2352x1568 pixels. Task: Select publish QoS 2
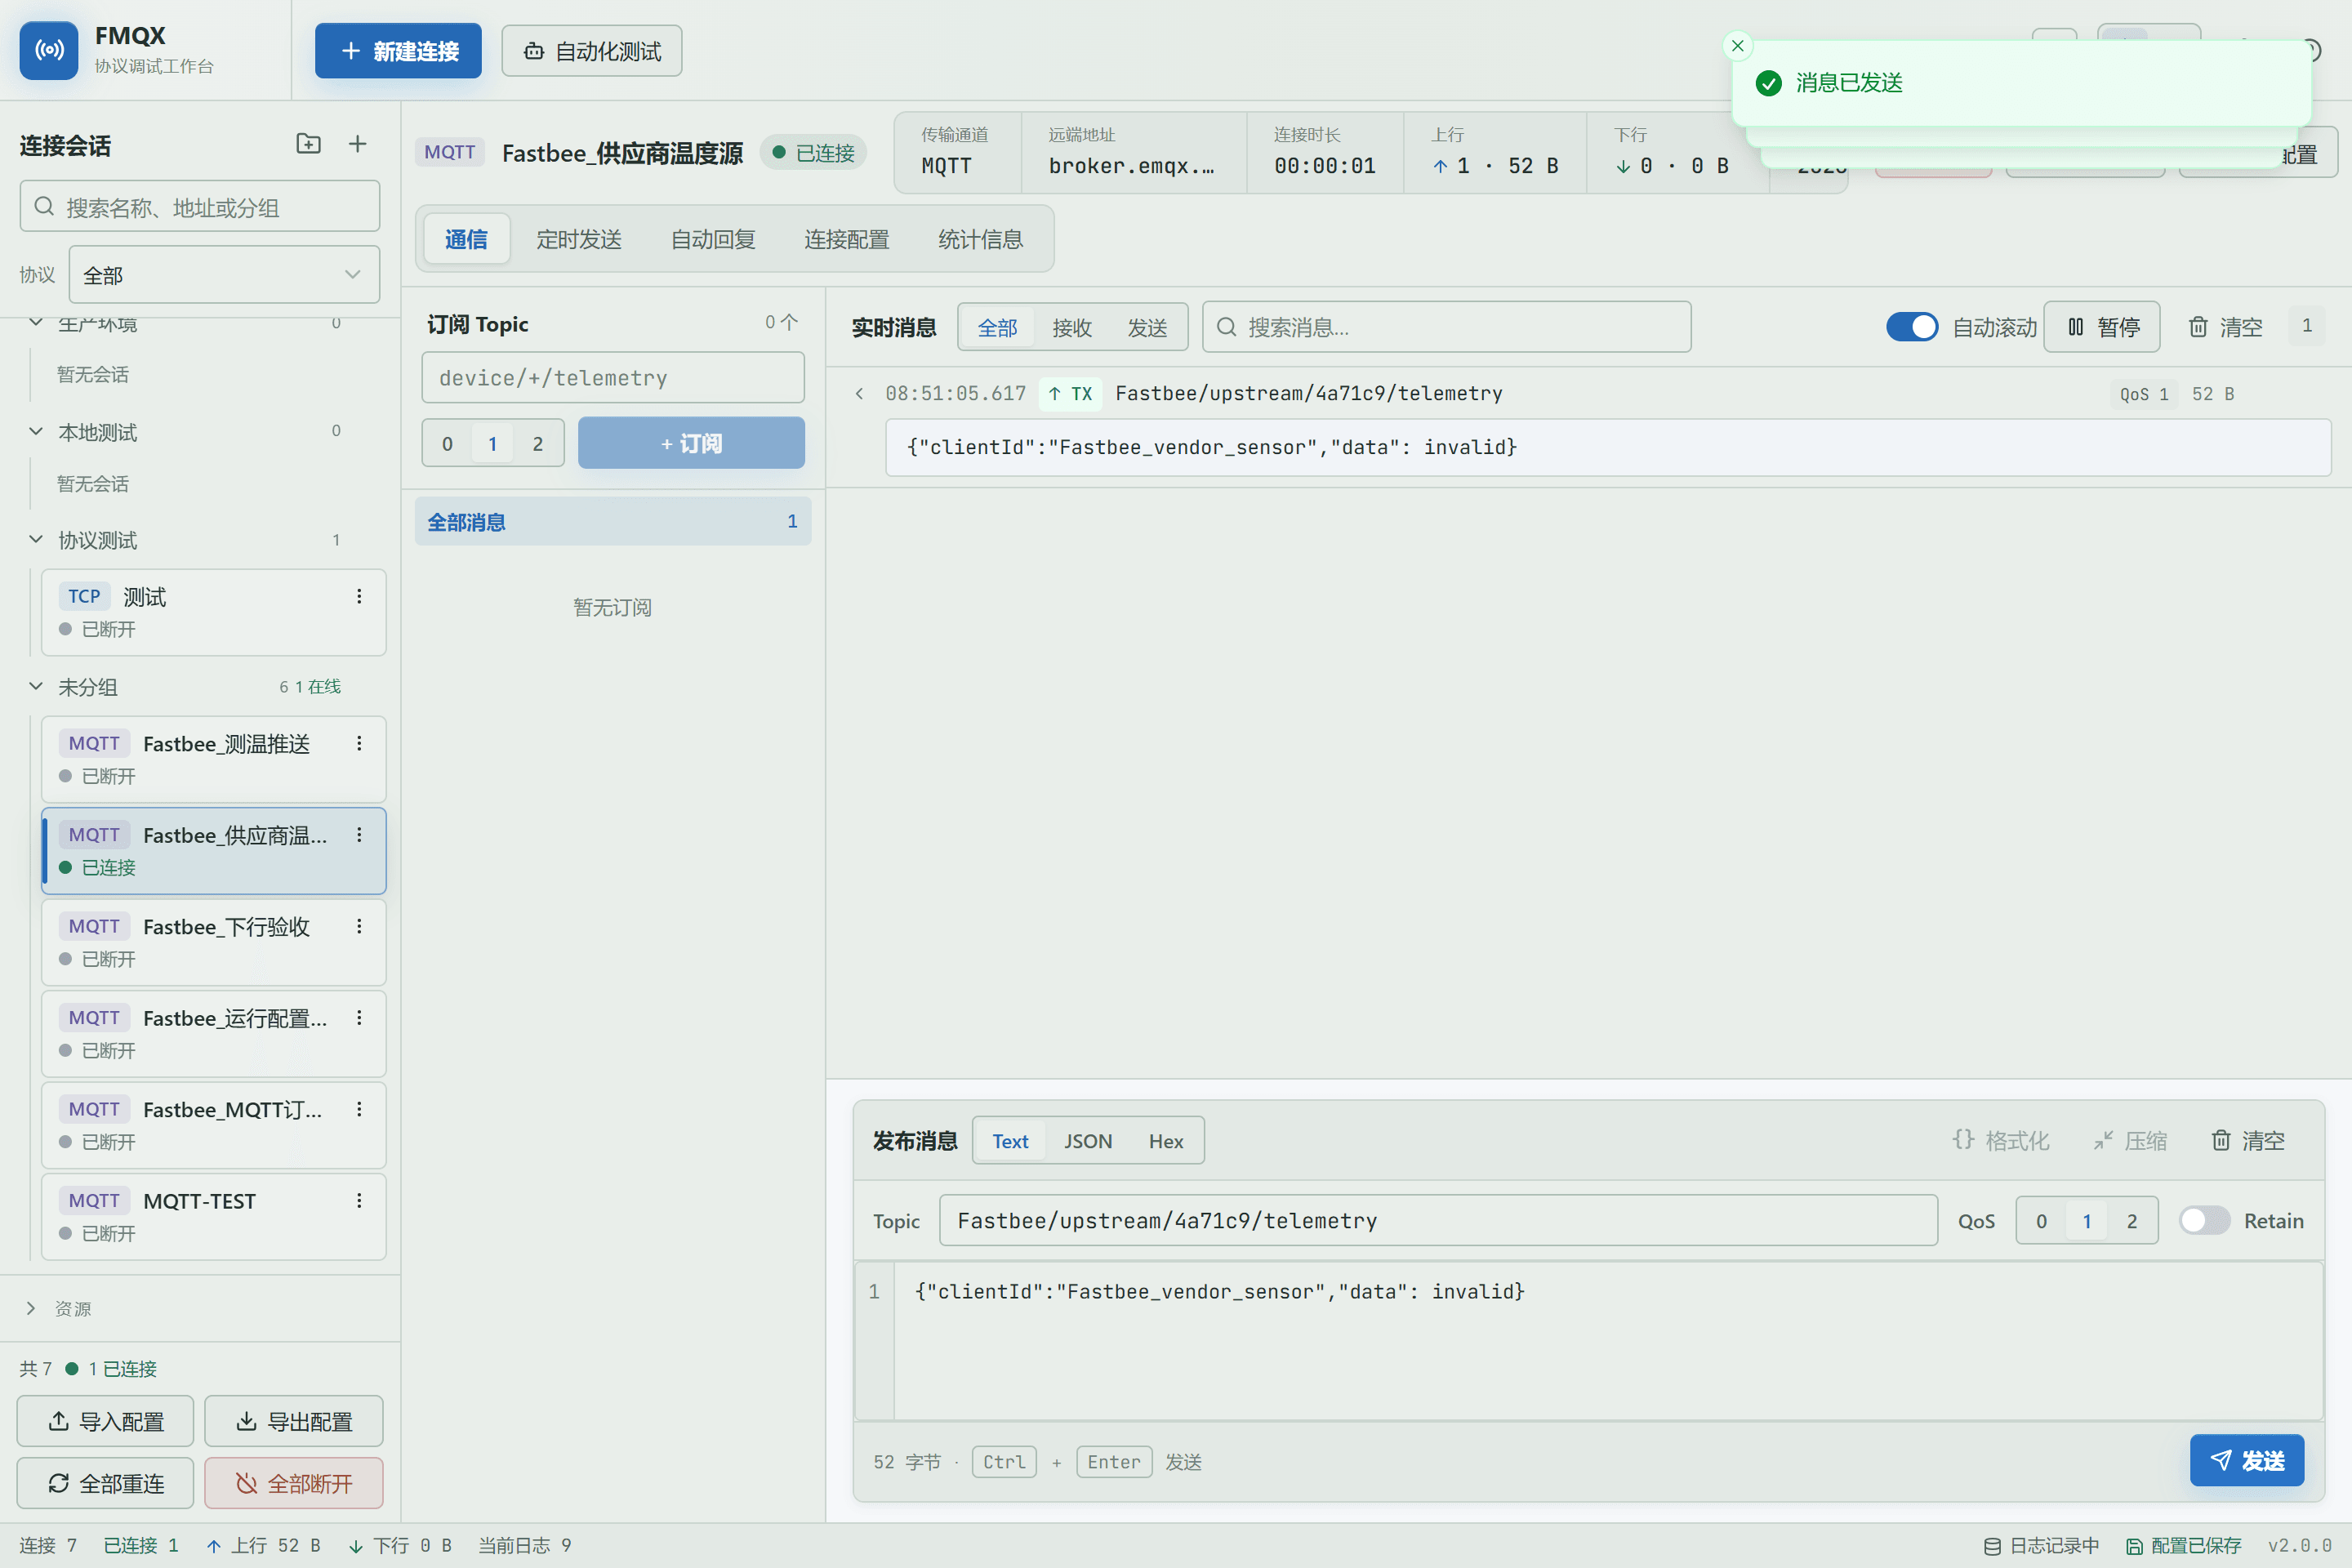coord(2132,1220)
